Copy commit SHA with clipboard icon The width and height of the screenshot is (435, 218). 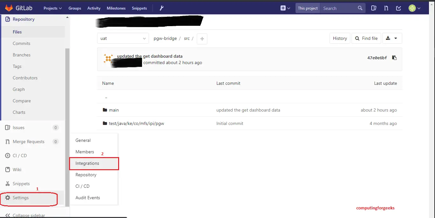[x=394, y=58]
